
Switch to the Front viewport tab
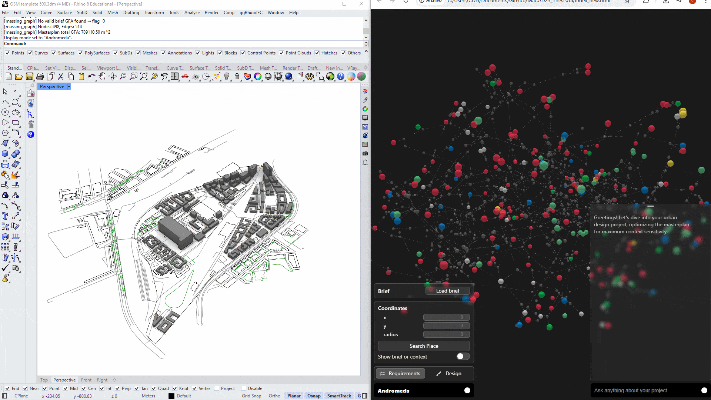coord(86,380)
